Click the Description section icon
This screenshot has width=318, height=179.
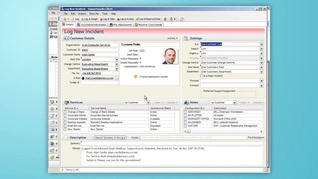click(66, 138)
